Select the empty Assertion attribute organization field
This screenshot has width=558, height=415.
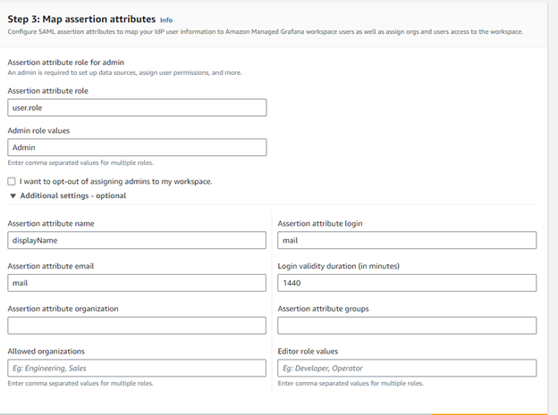click(137, 326)
